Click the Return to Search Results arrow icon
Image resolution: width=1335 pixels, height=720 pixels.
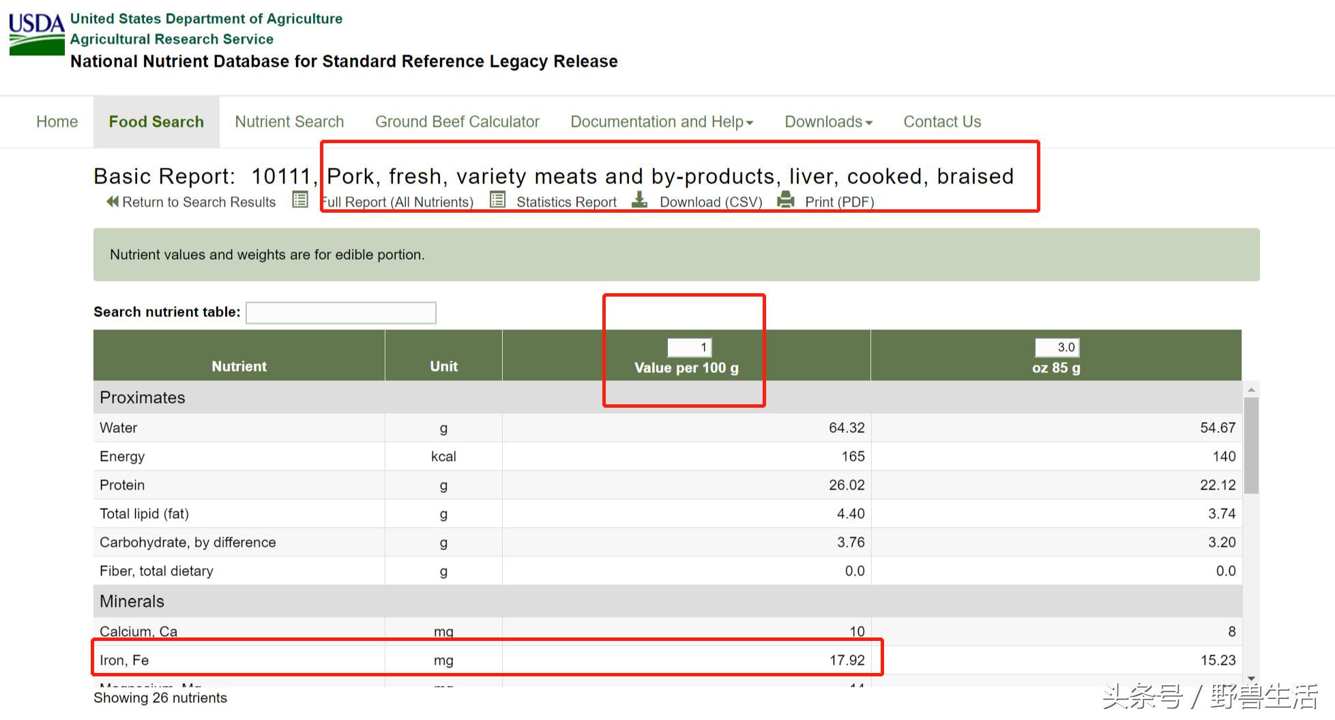tap(113, 202)
